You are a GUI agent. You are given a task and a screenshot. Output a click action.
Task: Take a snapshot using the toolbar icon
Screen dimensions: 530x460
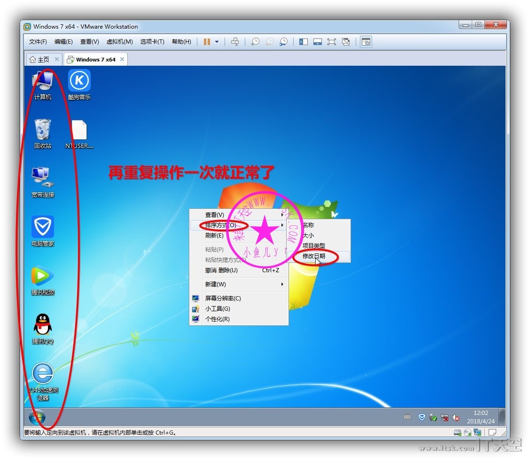pyautogui.click(x=255, y=42)
